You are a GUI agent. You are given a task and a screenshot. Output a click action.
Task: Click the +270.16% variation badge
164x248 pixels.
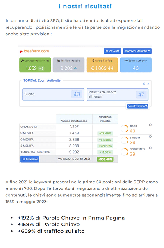pyautogui.click(x=105, y=146)
